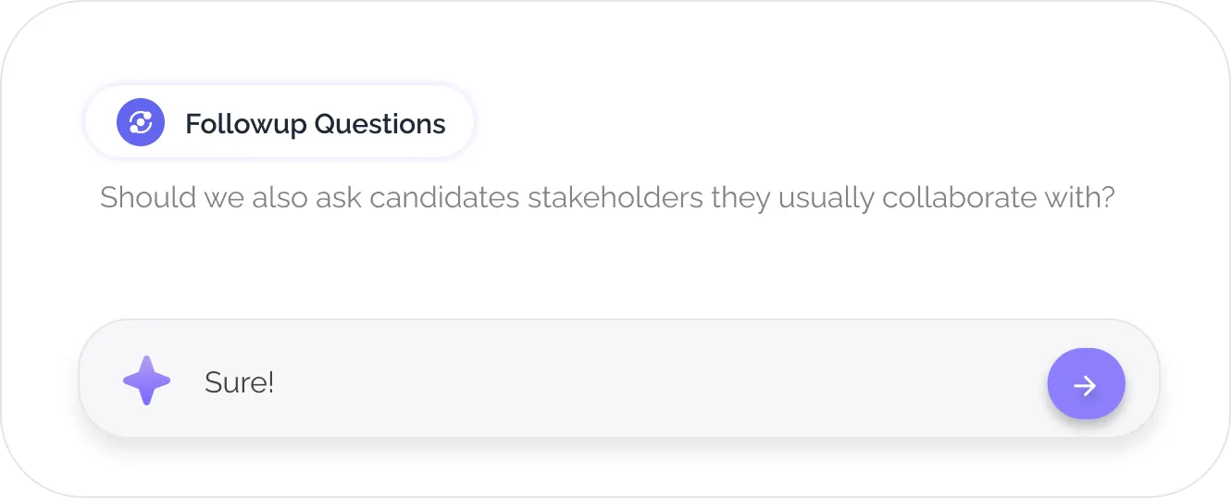Select the Followup Questions pill

[x=279, y=123]
